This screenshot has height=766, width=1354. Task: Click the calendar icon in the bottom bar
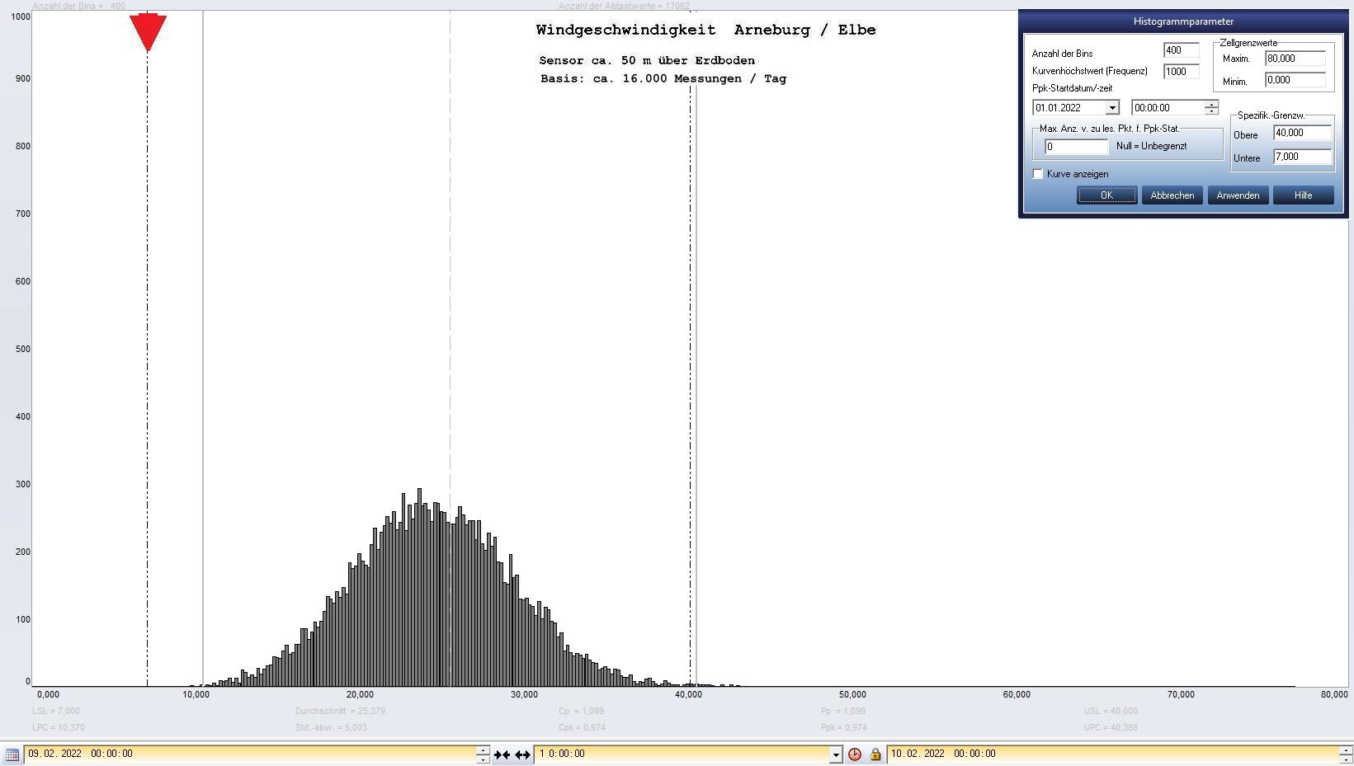pos(12,754)
